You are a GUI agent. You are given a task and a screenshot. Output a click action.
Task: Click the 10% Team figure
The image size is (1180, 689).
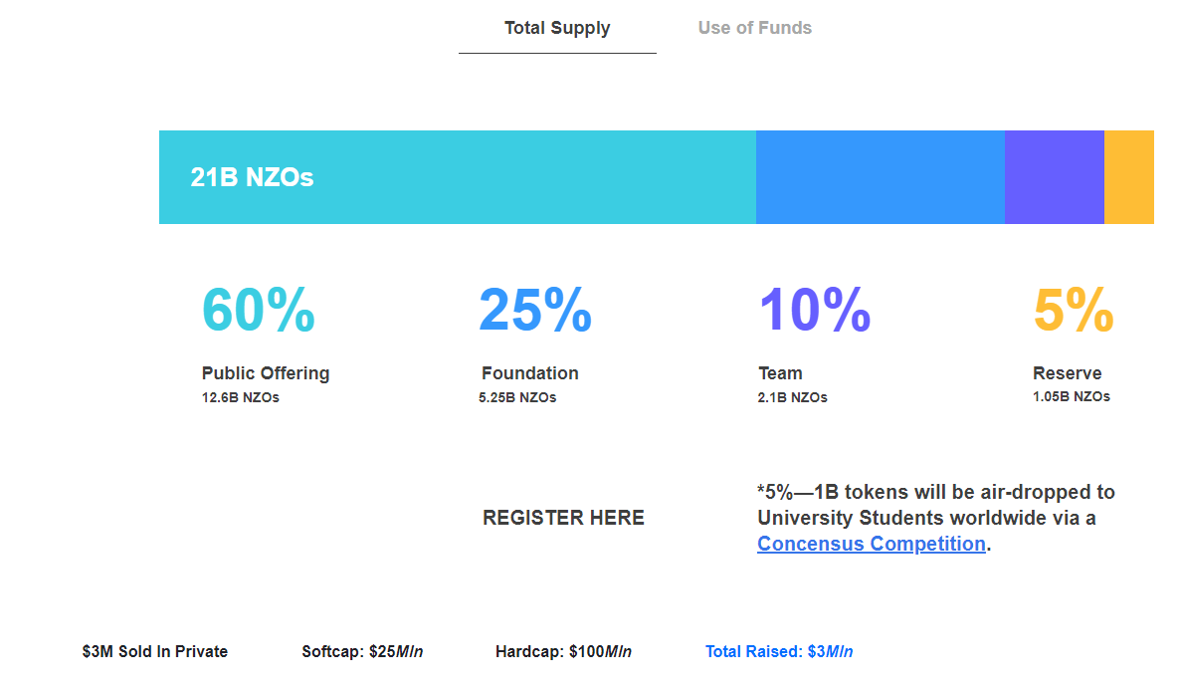point(814,310)
